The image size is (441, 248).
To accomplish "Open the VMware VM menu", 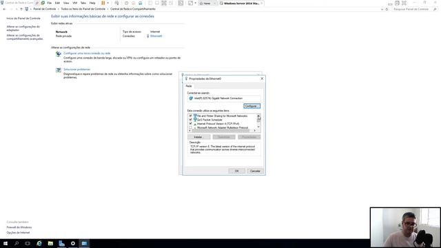I will click(75, 3).
